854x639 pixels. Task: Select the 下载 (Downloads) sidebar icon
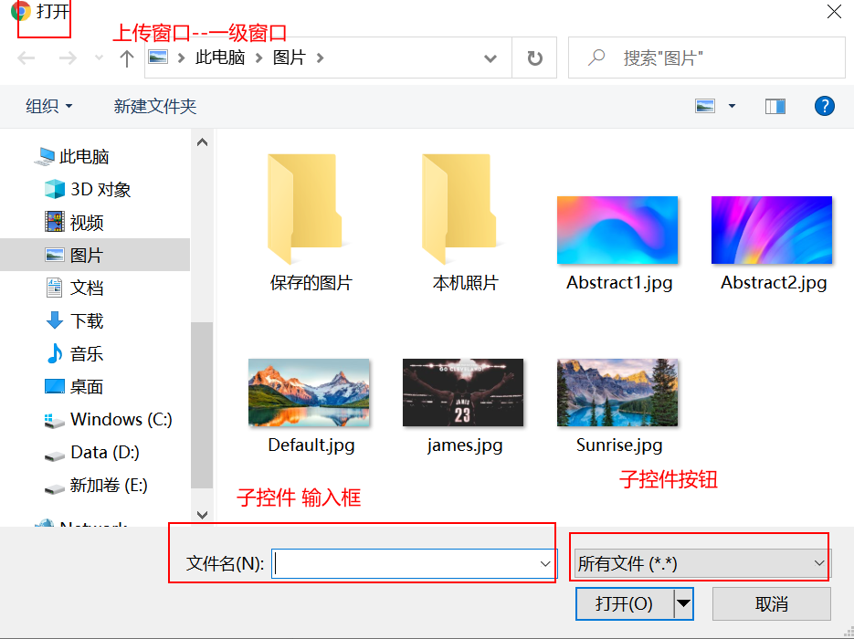coord(52,320)
